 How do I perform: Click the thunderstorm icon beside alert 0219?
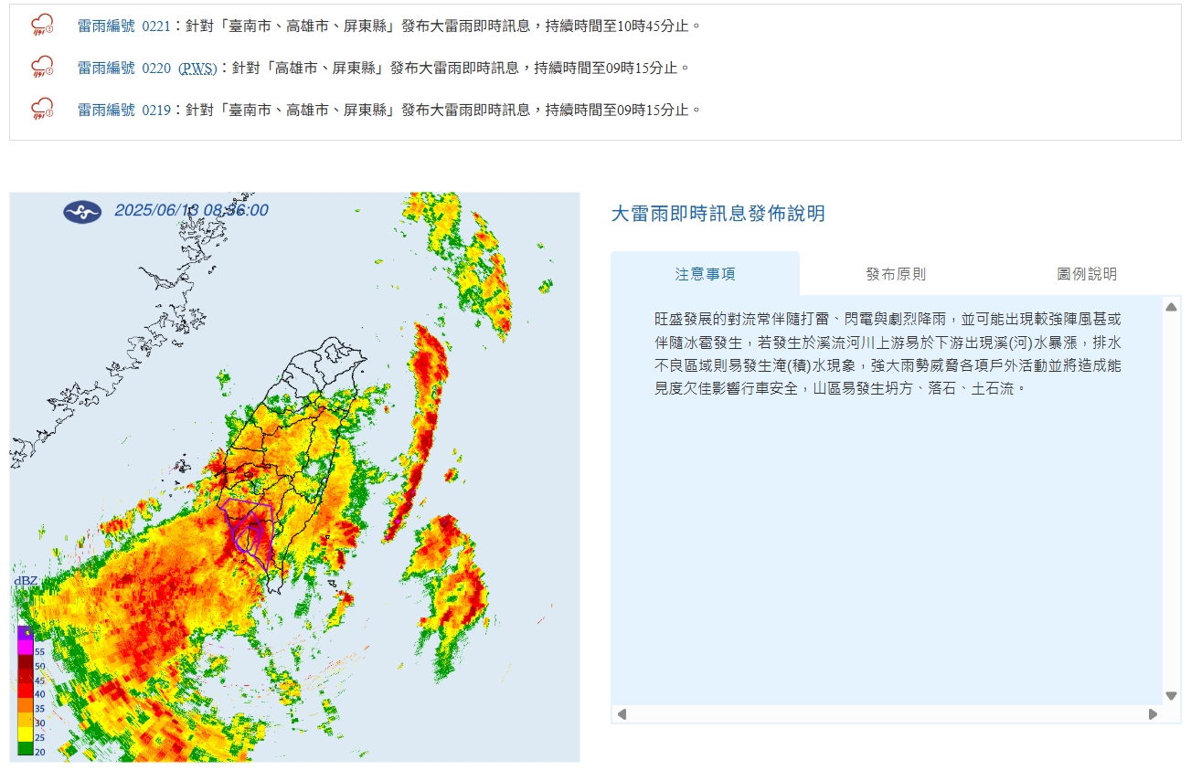tap(42, 109)
